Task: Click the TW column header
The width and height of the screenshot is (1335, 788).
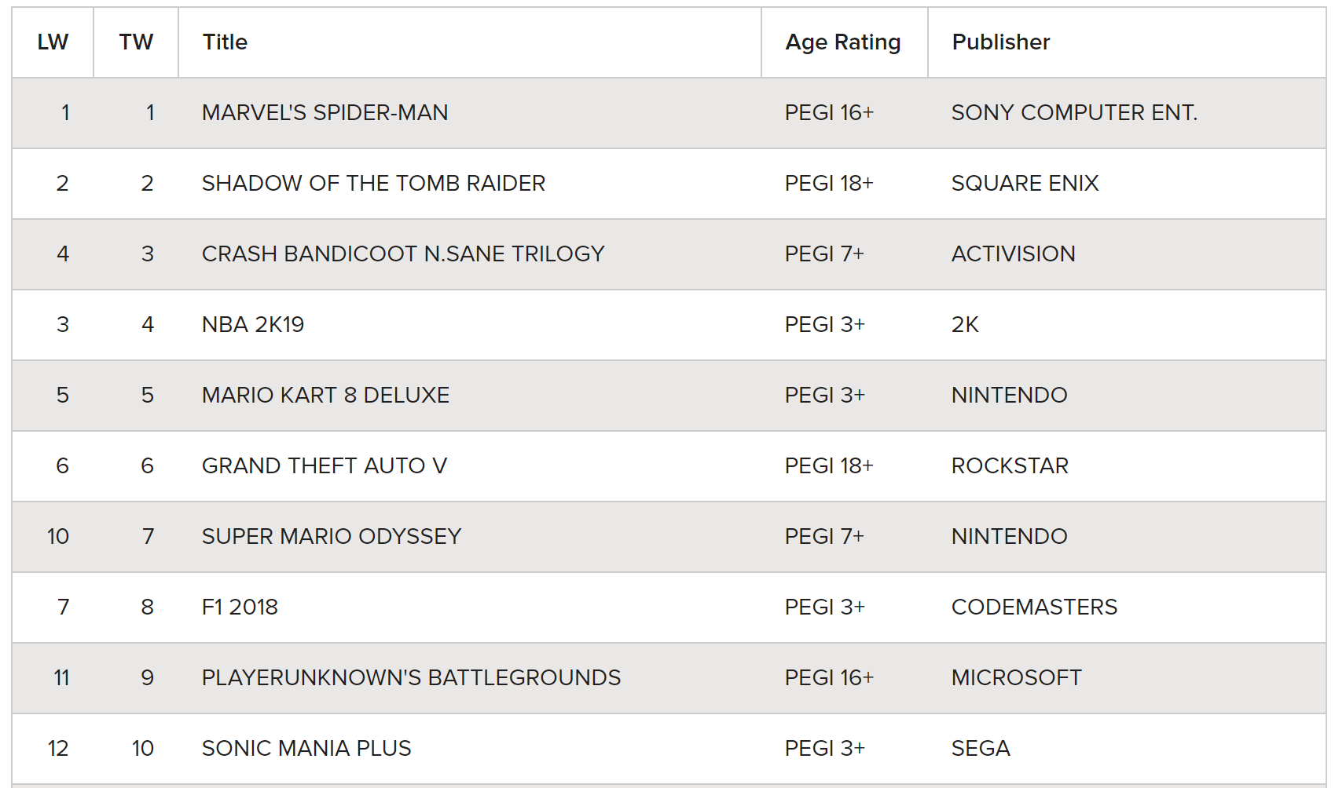Action: pyautogui.click(x=136, y=42)
